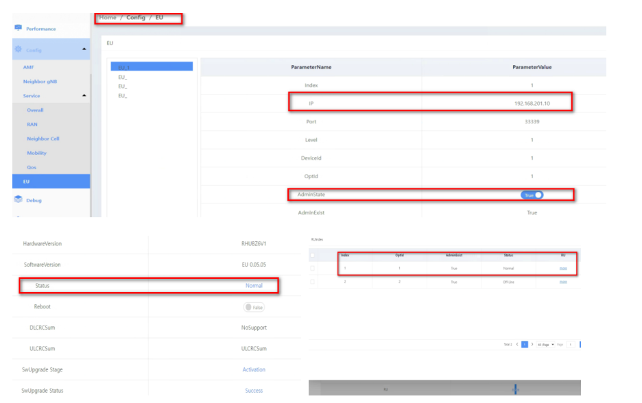Click Home in the breadcrumb
The image size is (642, 403).
[108, 17]
